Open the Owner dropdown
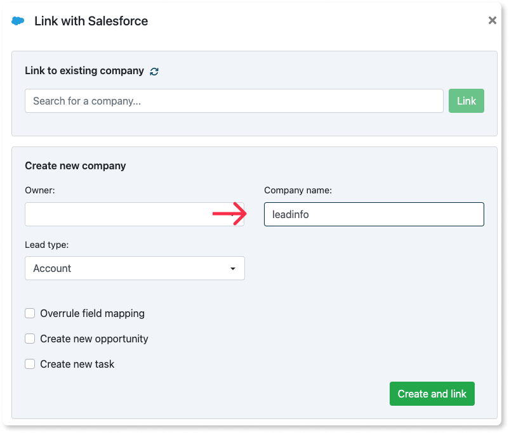Screen dimensions: 509x433 [135, 214]
